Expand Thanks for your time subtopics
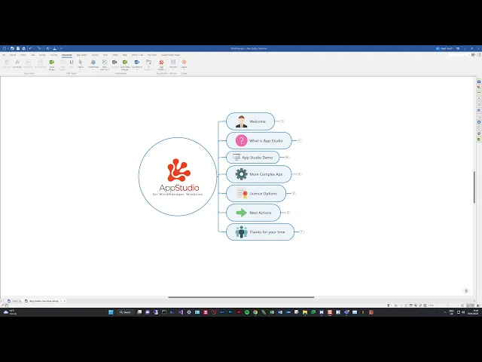This screenshot has width=482, height=362. (x=302, y=232)
